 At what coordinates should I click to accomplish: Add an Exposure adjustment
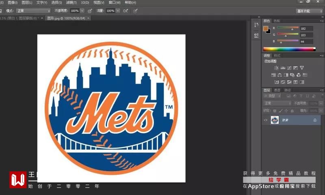[296, 68]
